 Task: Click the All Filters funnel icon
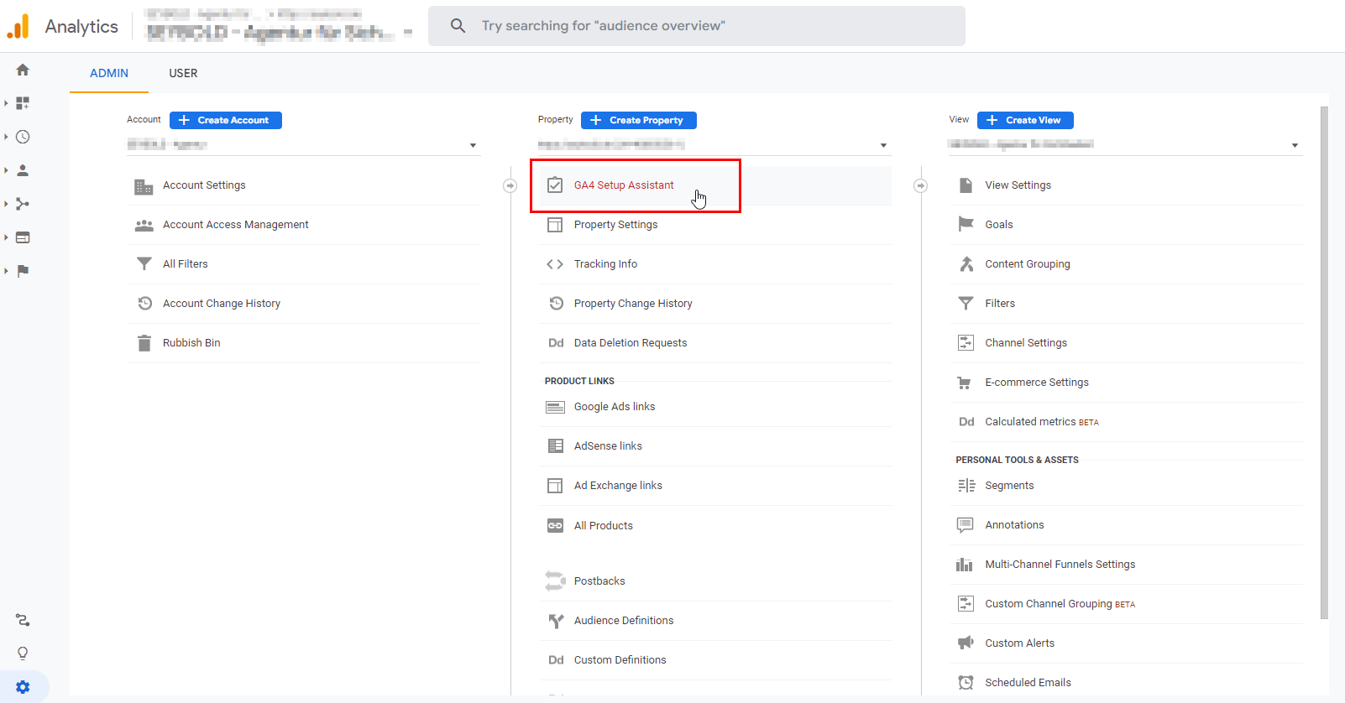(x=144, y=264)
